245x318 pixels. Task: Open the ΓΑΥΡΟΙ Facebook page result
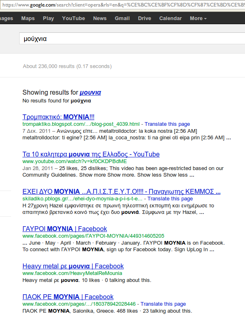pyautogui.click(x=65, y=229)
